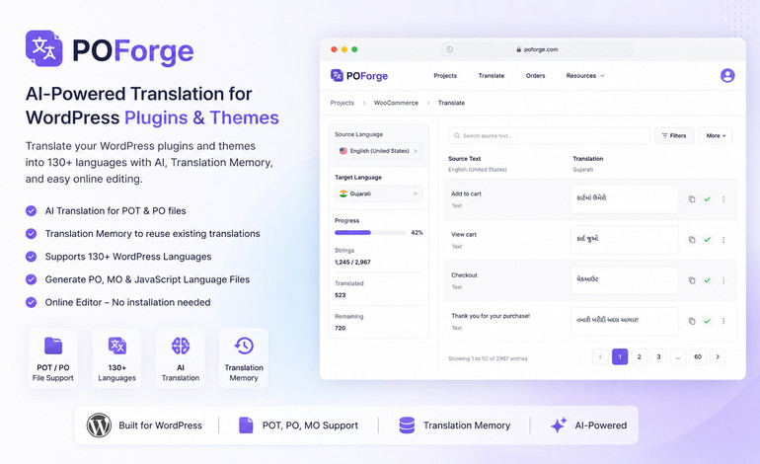
Task: Click the search magnifier icon
Action: (457, 136)
